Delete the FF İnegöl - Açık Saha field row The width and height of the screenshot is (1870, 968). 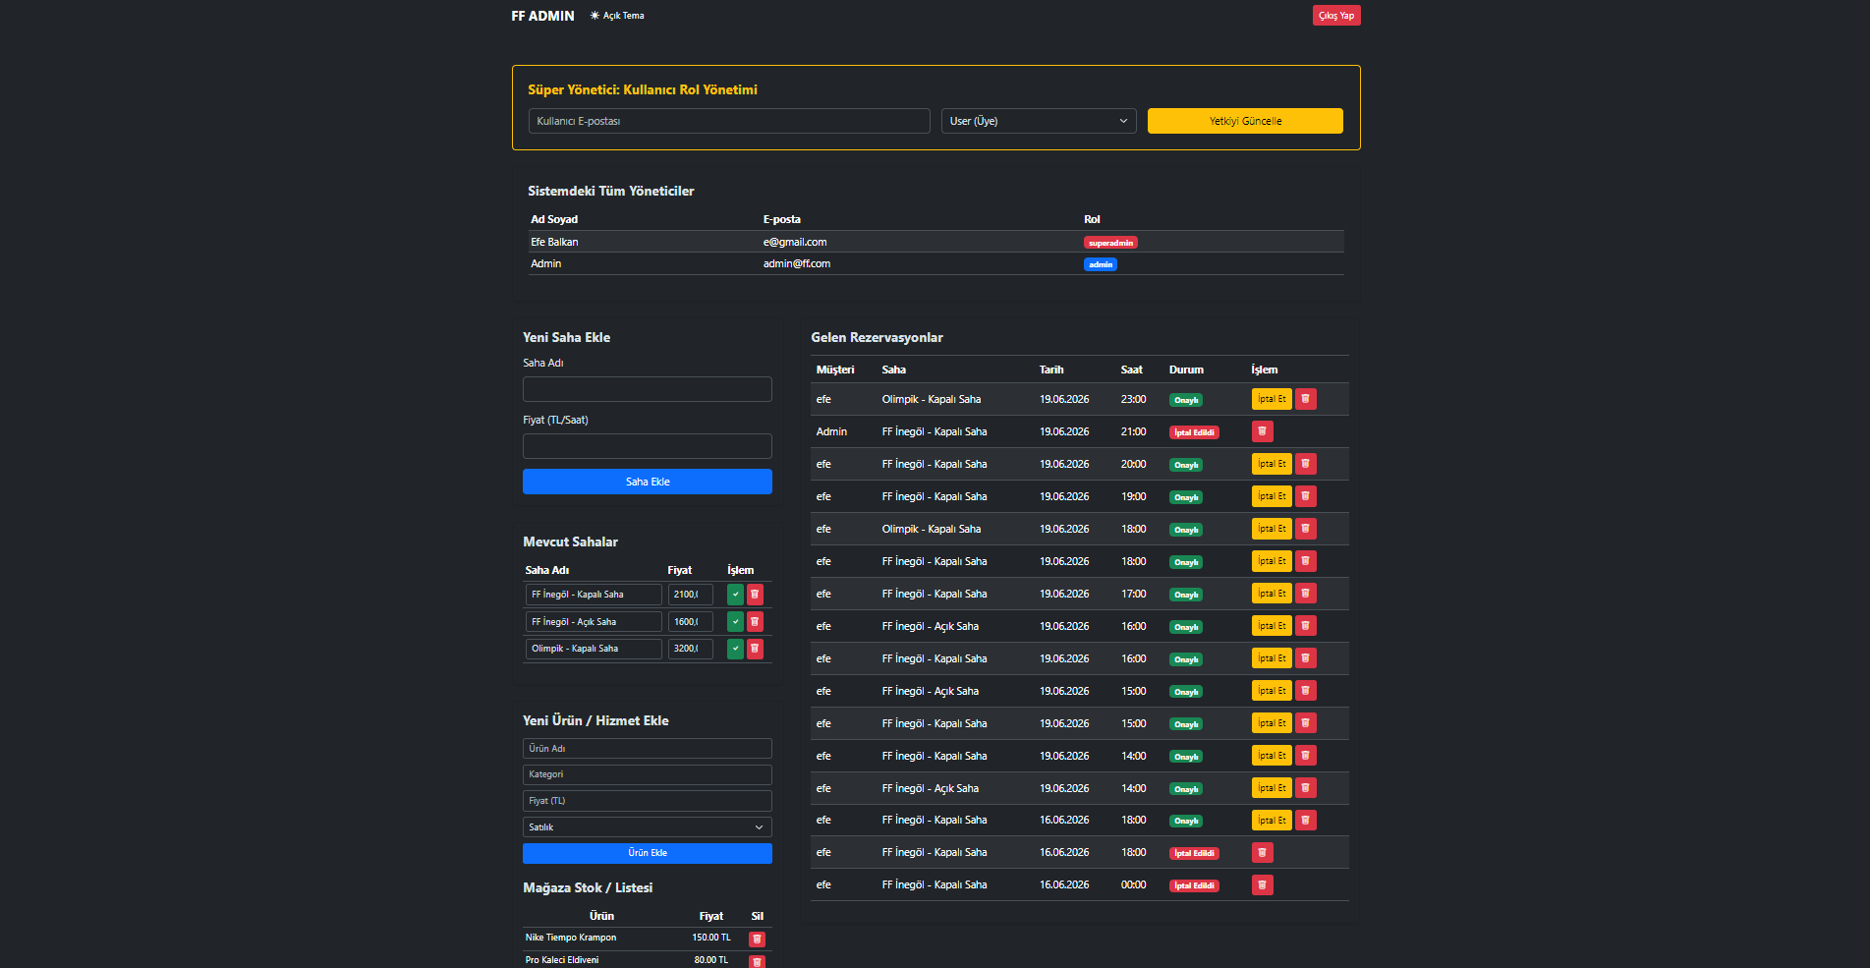(755, 621)
